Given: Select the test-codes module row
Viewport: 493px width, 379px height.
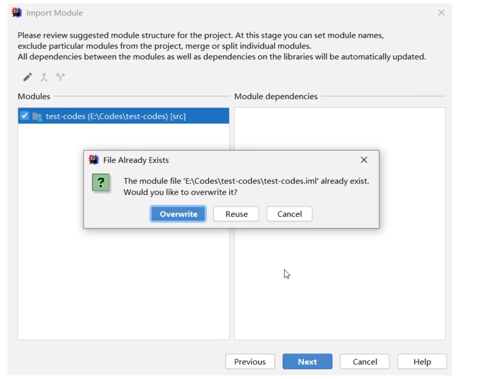Looking at the screenshot, I should point(116,116).
